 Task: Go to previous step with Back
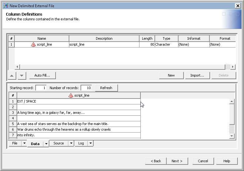pos(156,161)
